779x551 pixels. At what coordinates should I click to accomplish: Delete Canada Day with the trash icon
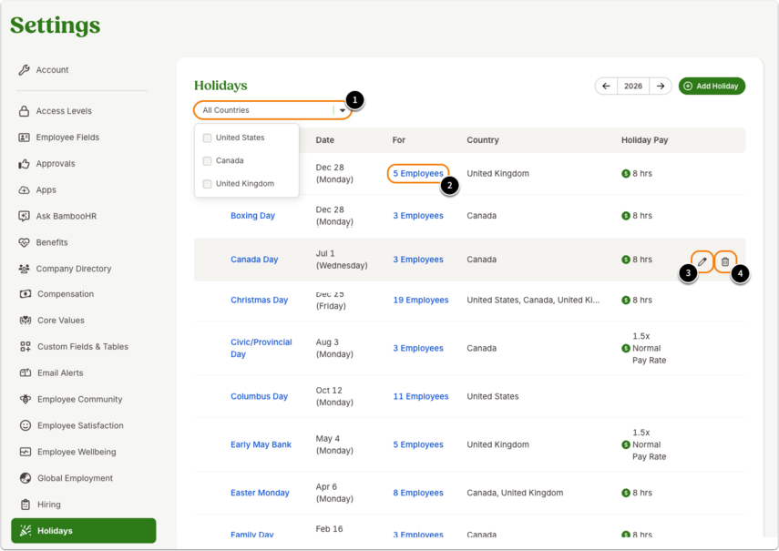click(x=725, y=261)
